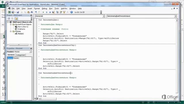
Task: Open the Debug menu
Action: pos(44,8)
